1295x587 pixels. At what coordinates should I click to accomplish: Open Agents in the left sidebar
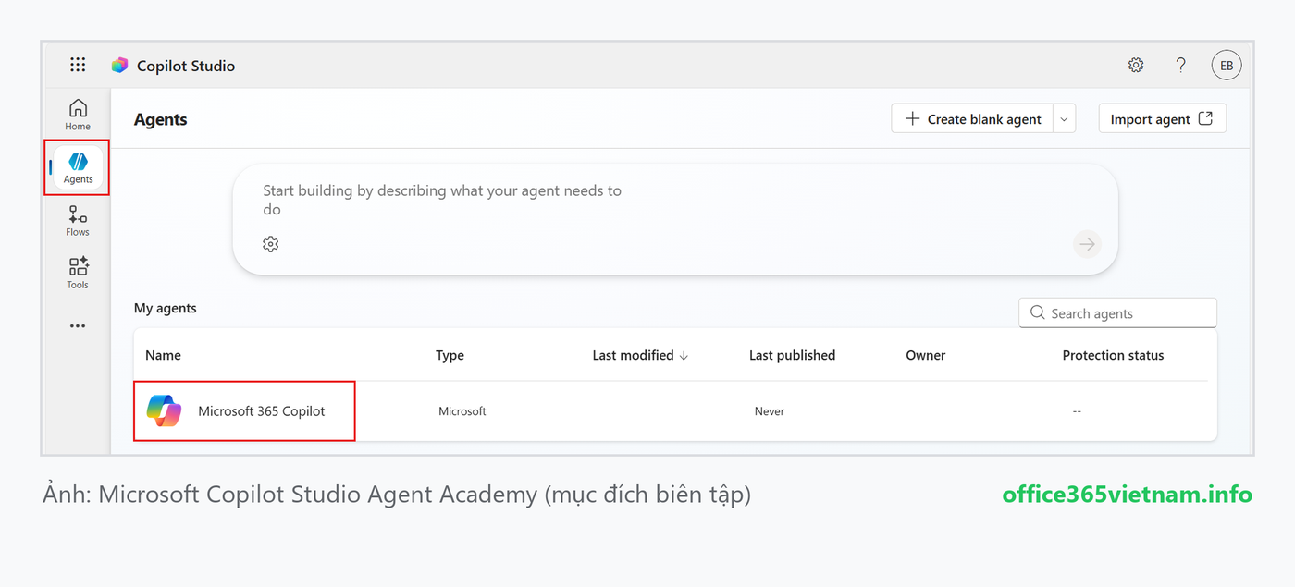[x=79, y=167]
